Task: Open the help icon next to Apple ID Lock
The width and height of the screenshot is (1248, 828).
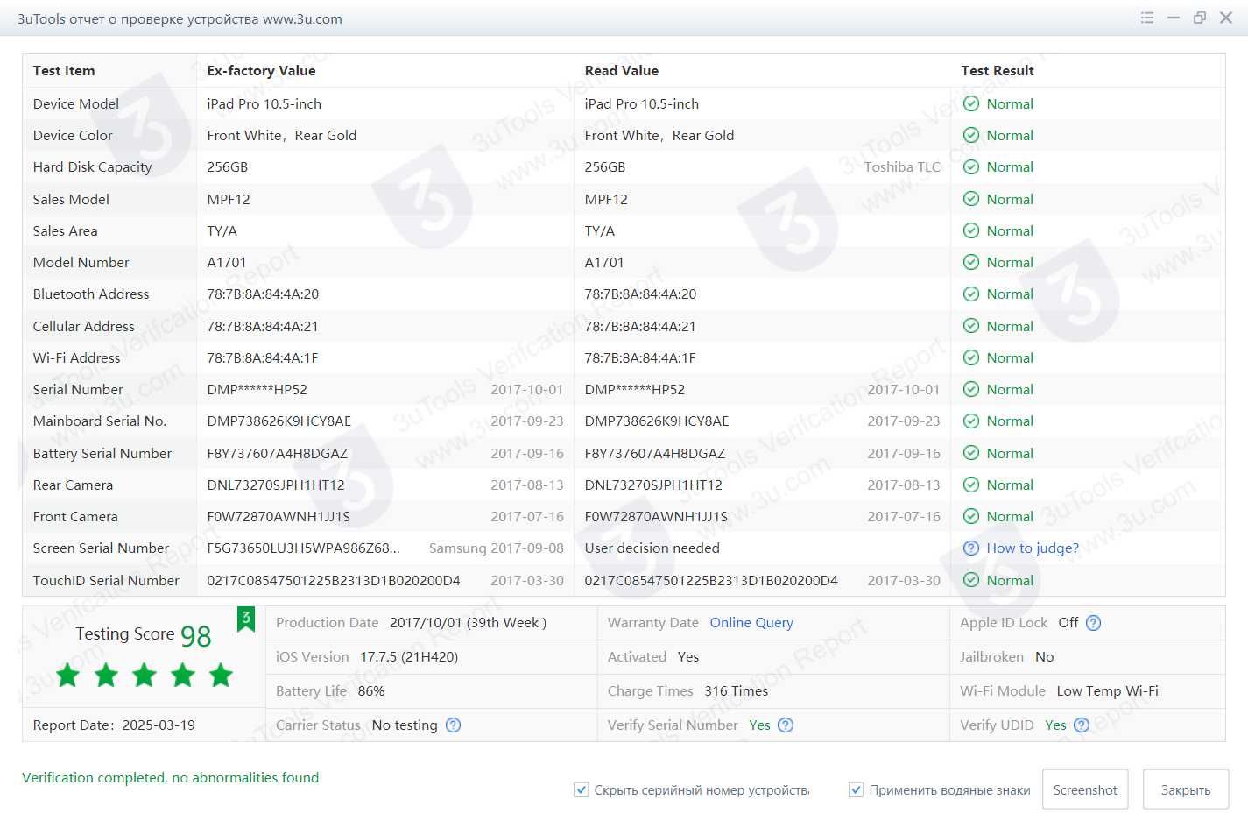Action: tap(1093, 623)
